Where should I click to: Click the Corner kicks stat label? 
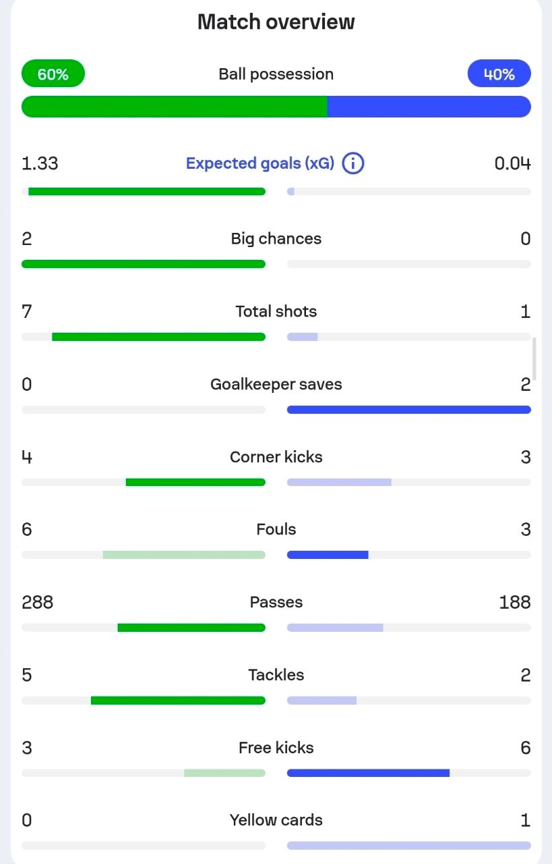tap(276, 457)
